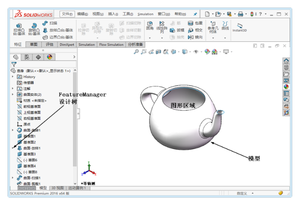Open the Custom Properties list icon in task pane

(286, 94)
